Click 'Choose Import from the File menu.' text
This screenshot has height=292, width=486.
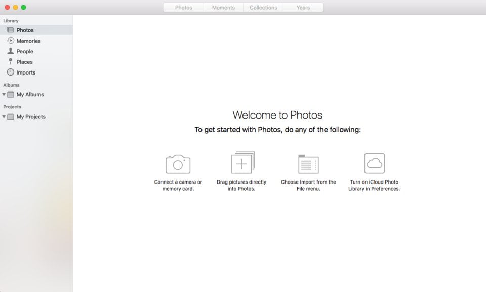click(x=308, y=185)
